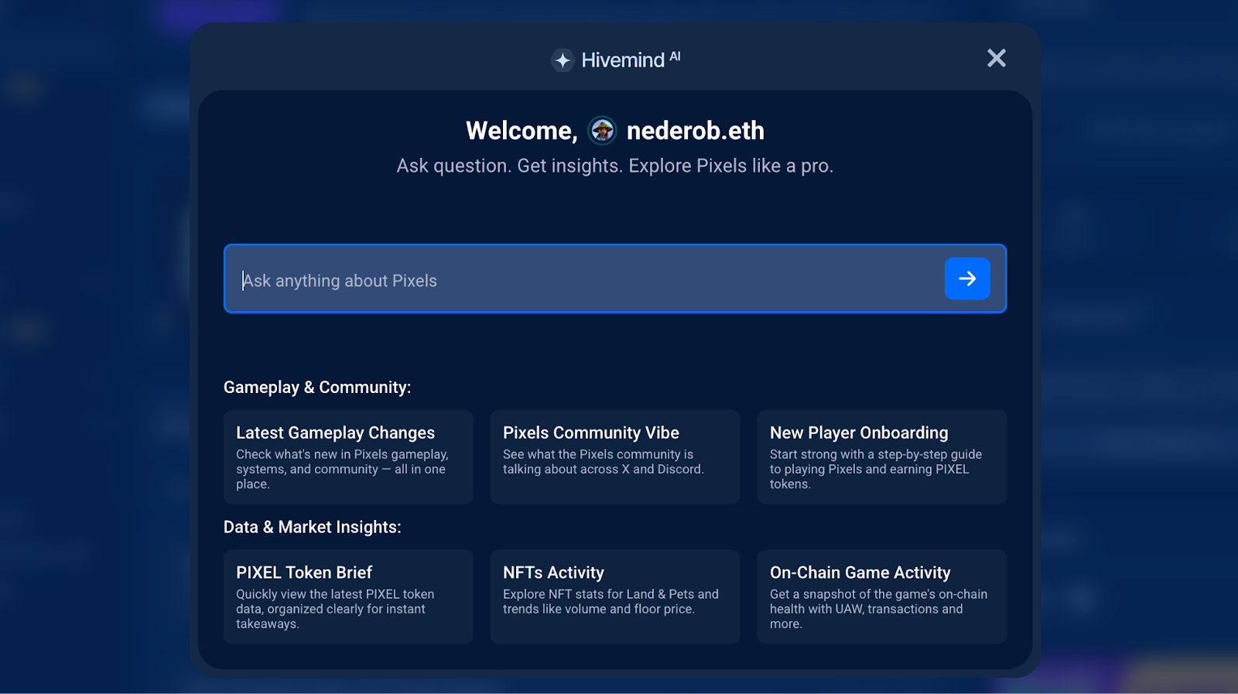Click the Hivemind sparkle logo icon

tap(563, 60)
